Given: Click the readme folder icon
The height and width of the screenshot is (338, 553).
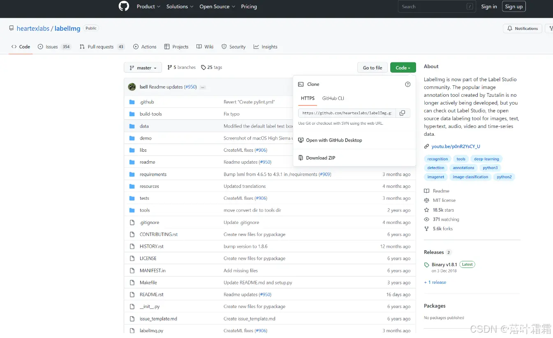Looking at the screenshot, I should tap(132, 162).
